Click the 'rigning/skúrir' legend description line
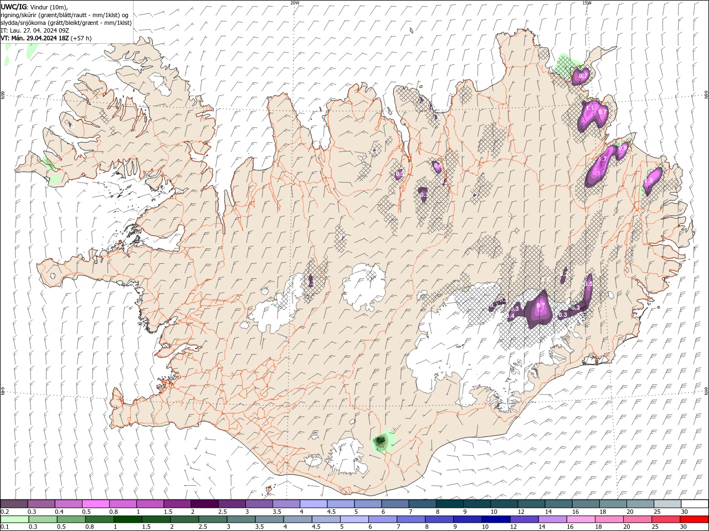709x531 pixels. tap(65, 15)
